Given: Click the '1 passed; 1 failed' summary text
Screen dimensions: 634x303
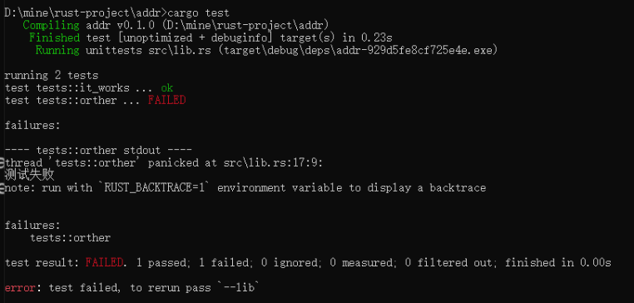Looking at the screenshot, I should point(193,263).
